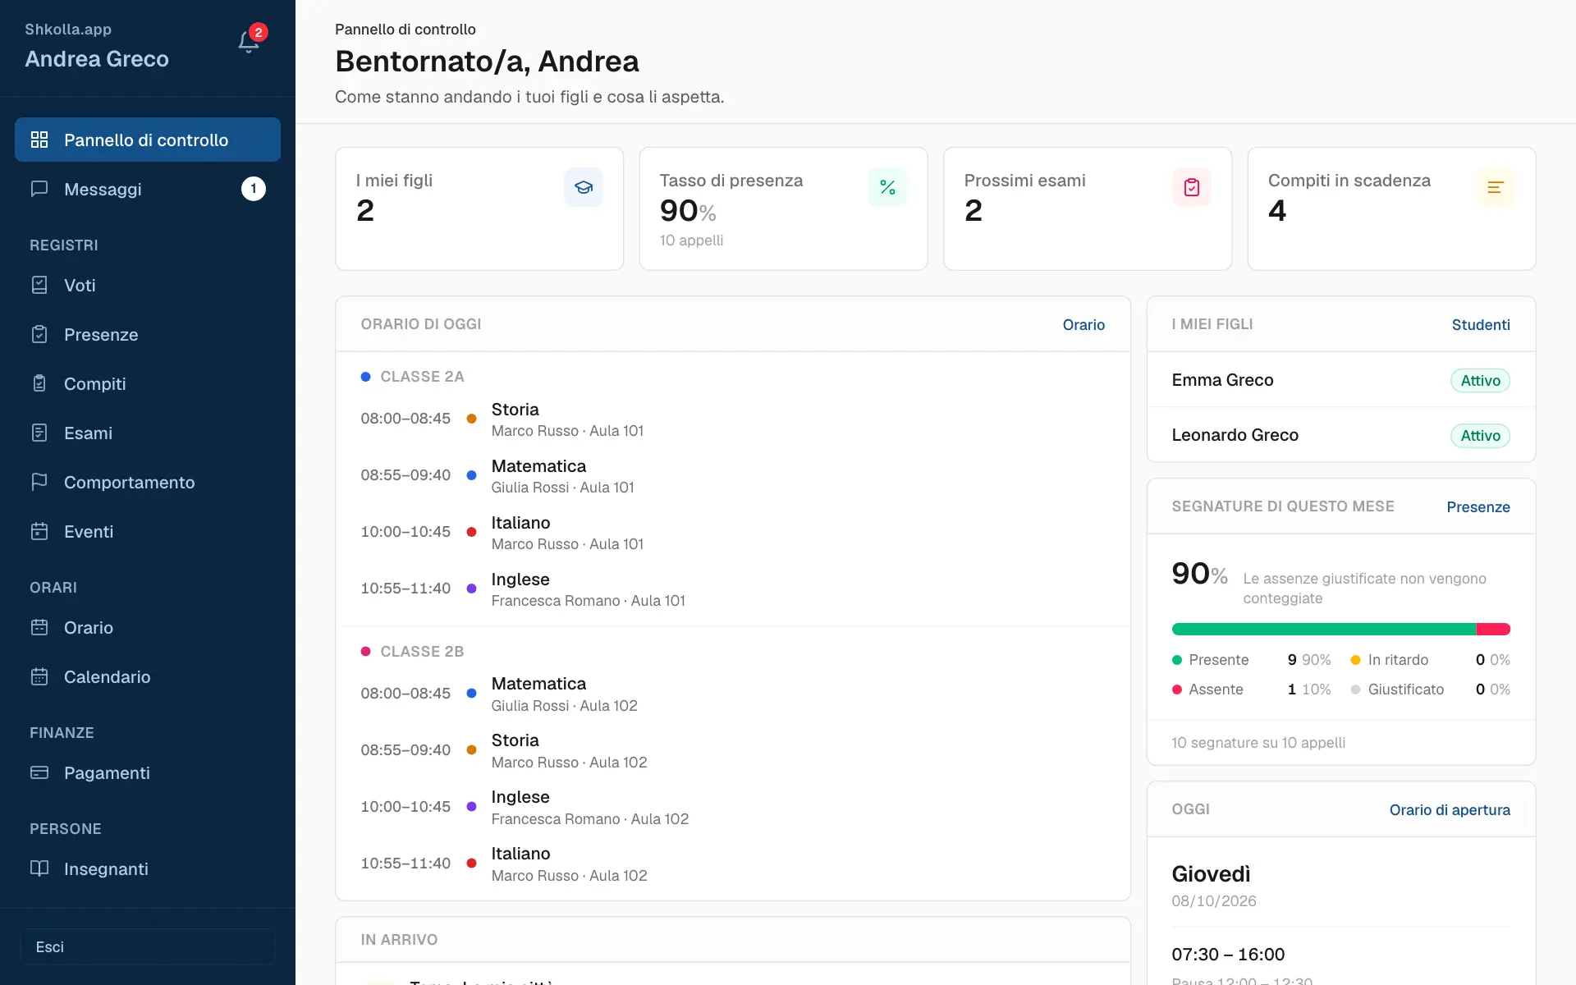Open the Studenti link
Viewport: 1576px width, 985px height.
tap(1481, 324)
